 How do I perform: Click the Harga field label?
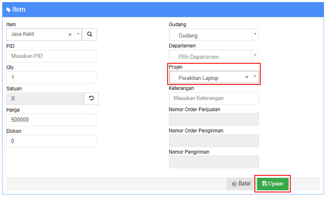coord(13,110)
